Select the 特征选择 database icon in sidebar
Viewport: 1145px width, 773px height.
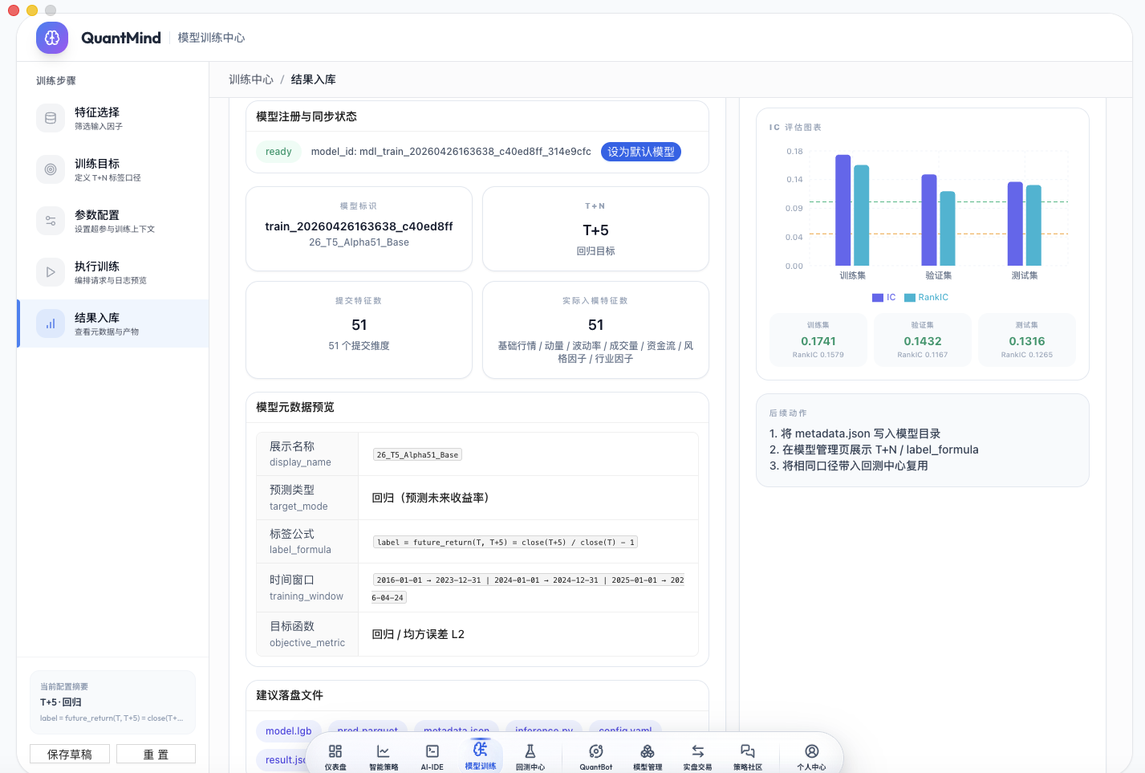pos(51,118)
